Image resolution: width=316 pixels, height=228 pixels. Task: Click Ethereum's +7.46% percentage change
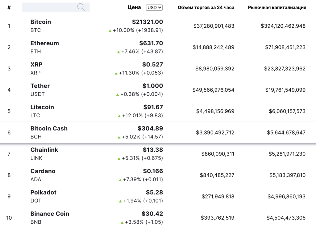coord(131,52)
